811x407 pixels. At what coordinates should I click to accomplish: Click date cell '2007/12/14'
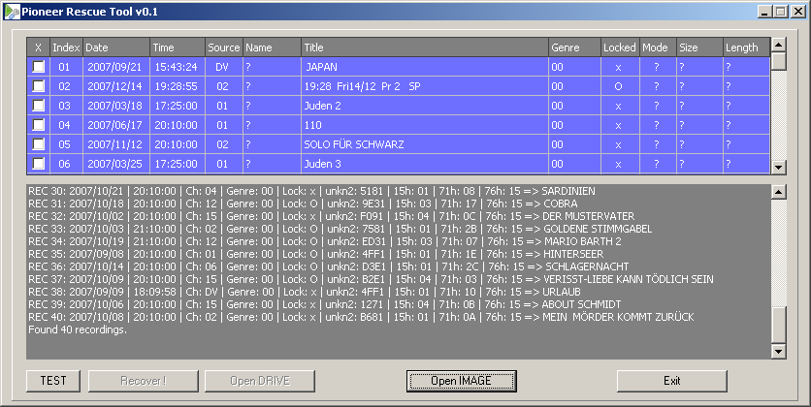point(116,86)
